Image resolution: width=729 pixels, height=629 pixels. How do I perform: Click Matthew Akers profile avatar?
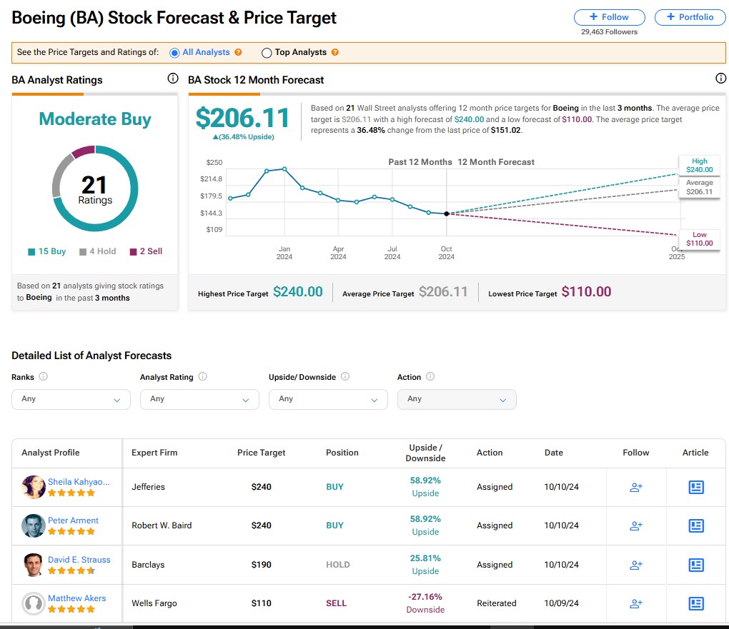click(x=34, y=603)
